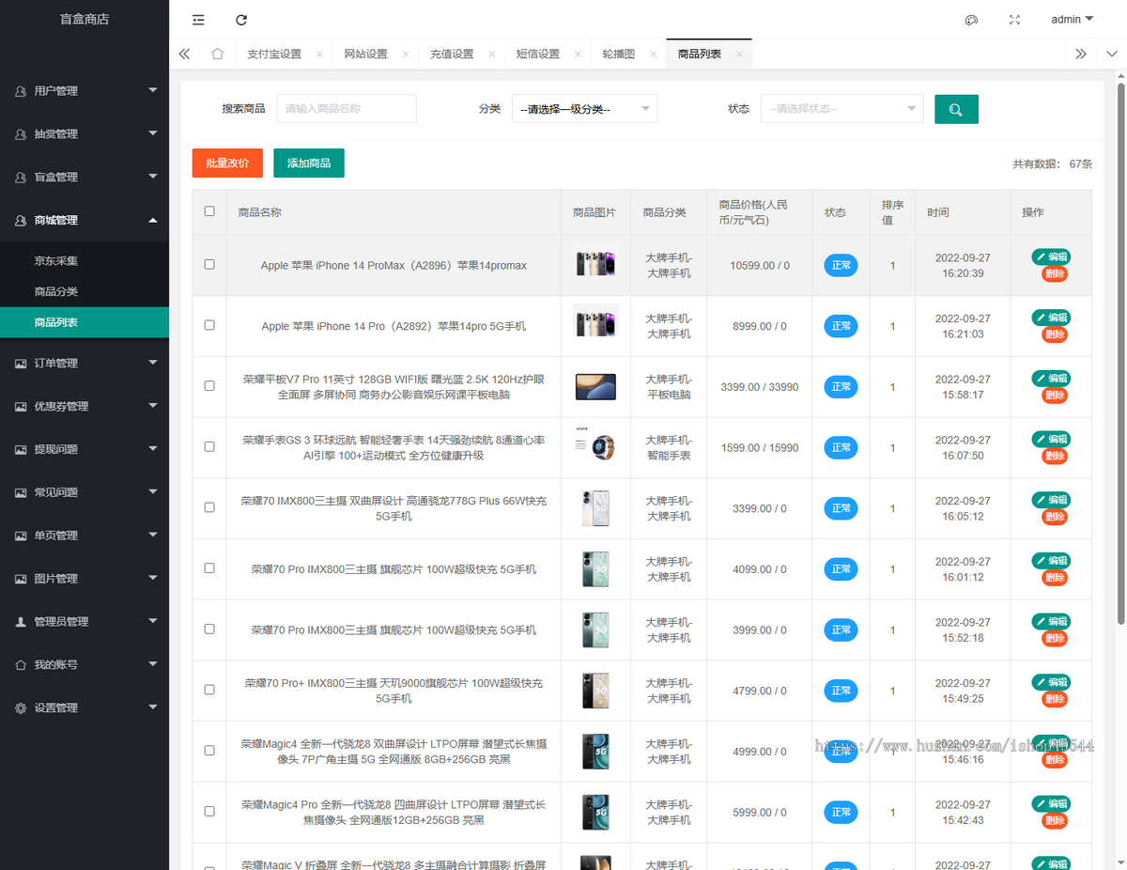Delete the 荣耀手表GS 3 product
Image resolution: width=1127 pixels, height=870 pixels.
(1054, 456)
